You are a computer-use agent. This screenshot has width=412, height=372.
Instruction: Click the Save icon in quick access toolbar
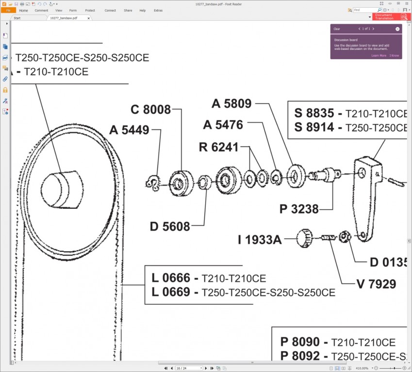[16, 4]
